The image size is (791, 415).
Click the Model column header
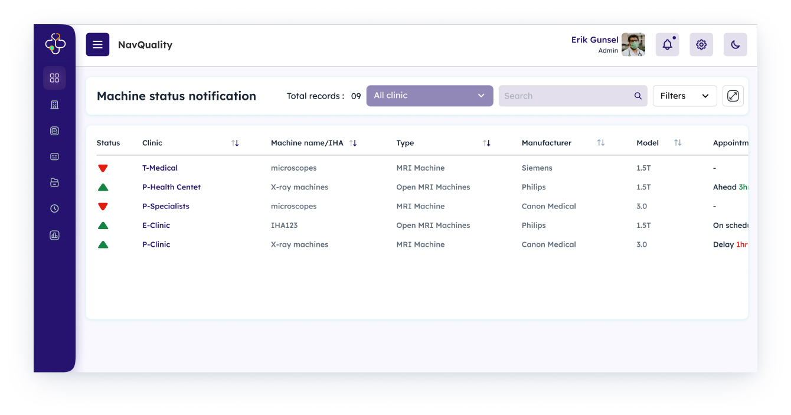coord(648,143)
